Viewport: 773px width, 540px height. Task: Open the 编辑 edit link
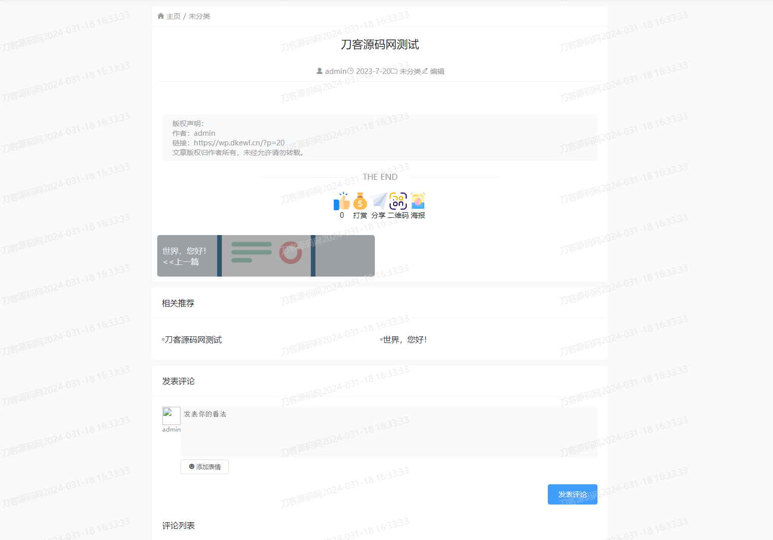[x=436, y=70]
